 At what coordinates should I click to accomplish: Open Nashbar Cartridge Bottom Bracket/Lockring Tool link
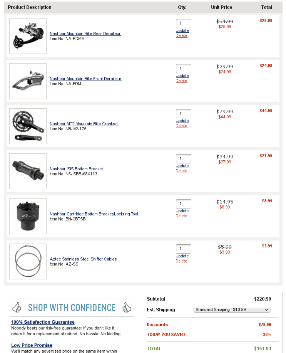[94, 214]
